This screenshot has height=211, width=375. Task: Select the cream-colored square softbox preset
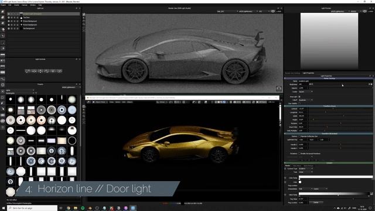(x=62, y=141)
